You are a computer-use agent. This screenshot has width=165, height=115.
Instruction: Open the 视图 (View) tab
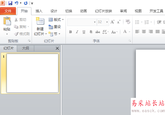tap(138, 11)
